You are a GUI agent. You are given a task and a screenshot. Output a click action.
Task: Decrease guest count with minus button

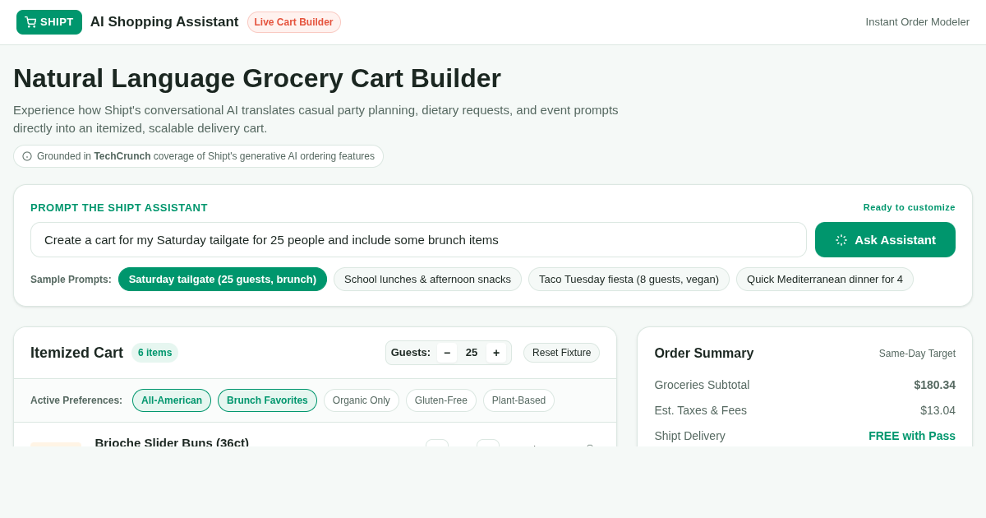(x=447, y=353)
